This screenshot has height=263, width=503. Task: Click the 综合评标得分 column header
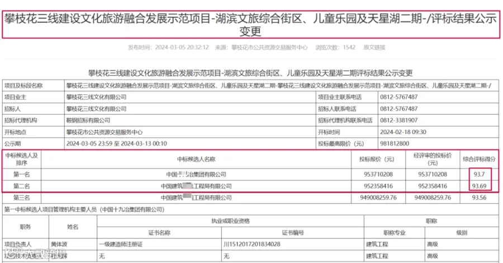coord(479,159)
